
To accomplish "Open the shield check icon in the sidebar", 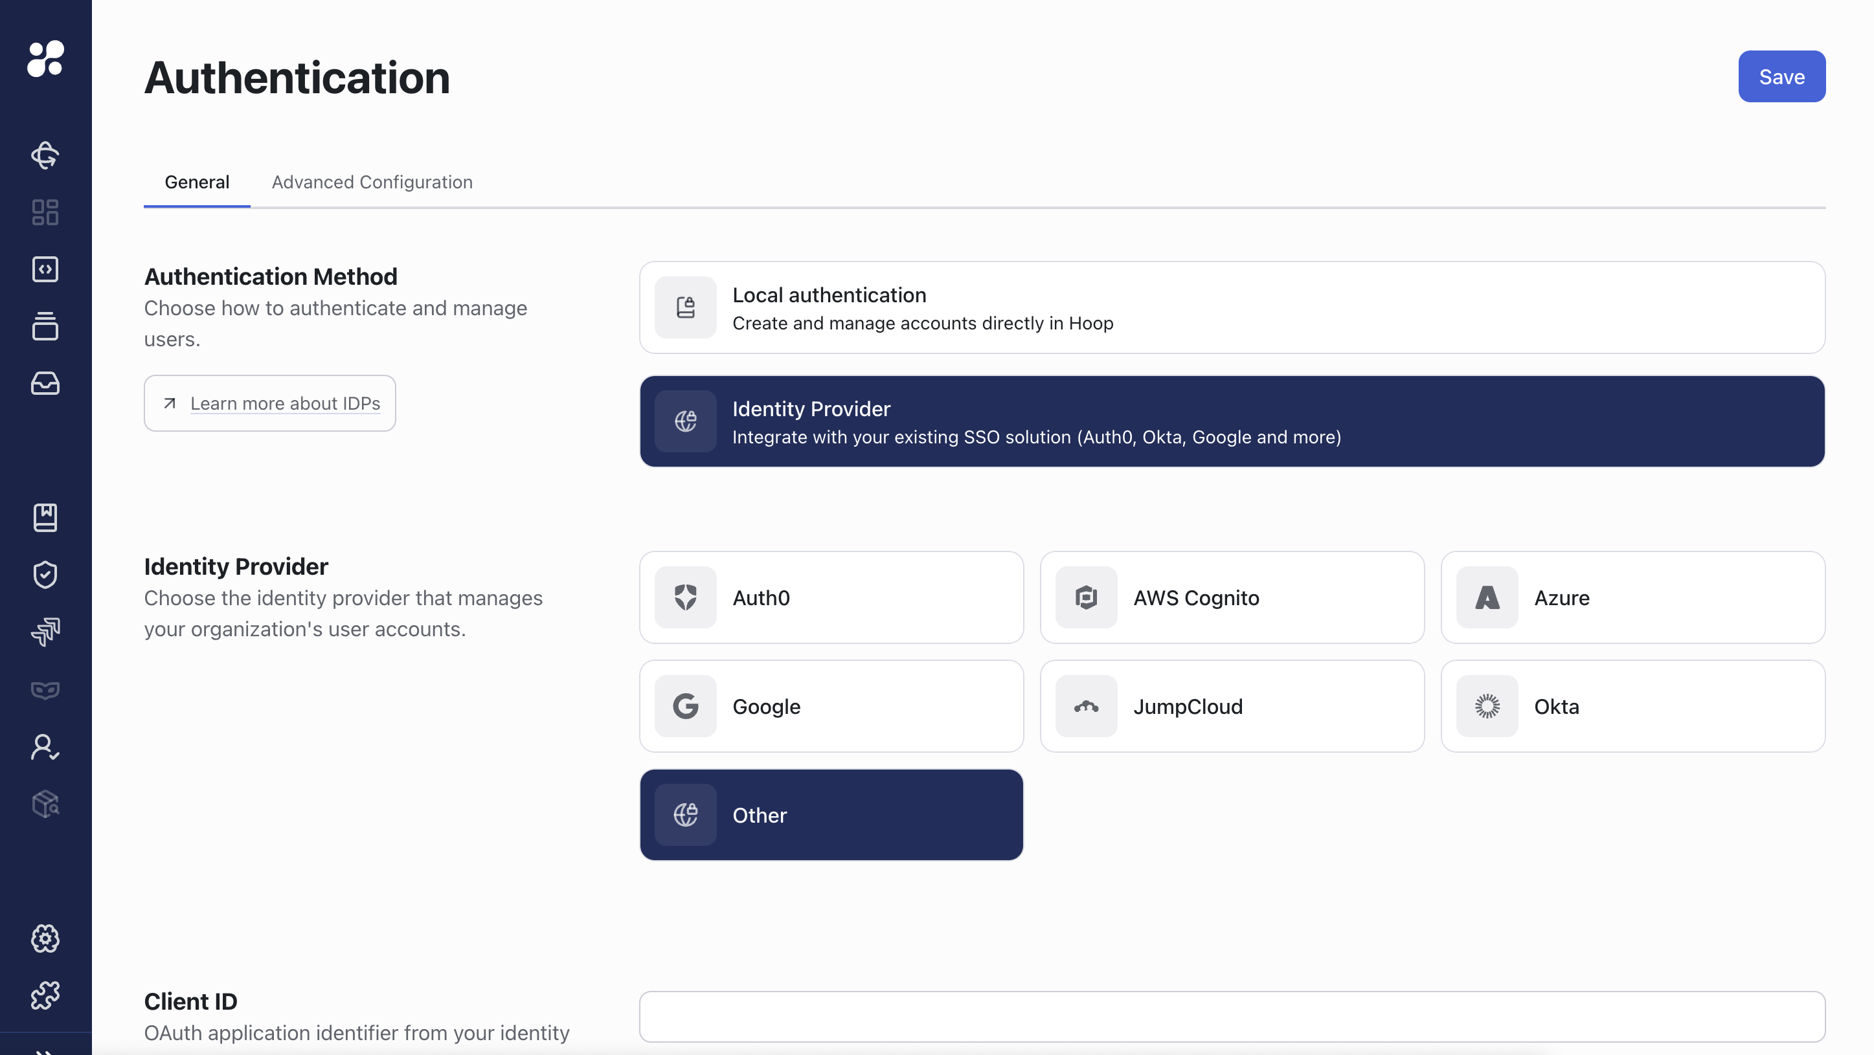I will tap(45, 574).
